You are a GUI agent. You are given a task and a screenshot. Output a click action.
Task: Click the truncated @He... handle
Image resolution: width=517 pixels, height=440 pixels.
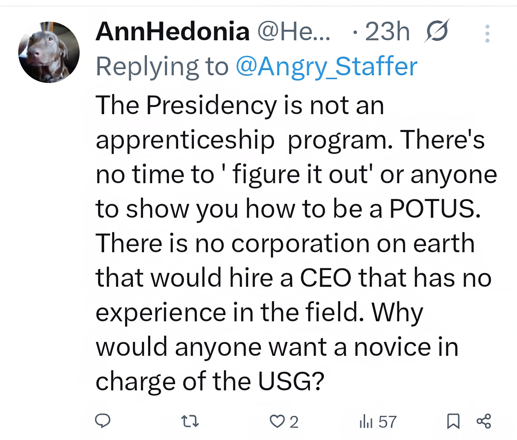click(294, 32)
